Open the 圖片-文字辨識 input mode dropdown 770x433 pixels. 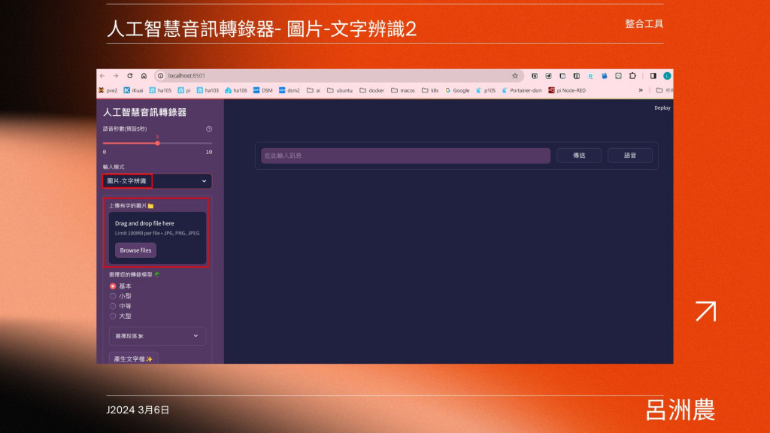pyautogui.click(x=157, y=180)
